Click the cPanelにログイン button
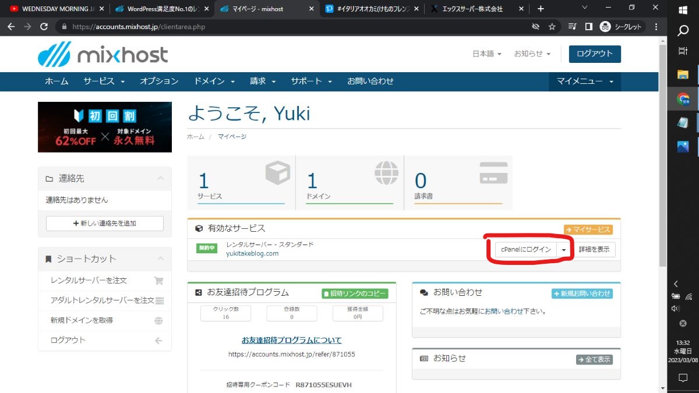 click(526, 250)
